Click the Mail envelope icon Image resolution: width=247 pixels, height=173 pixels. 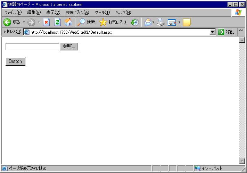pos(148,22)
